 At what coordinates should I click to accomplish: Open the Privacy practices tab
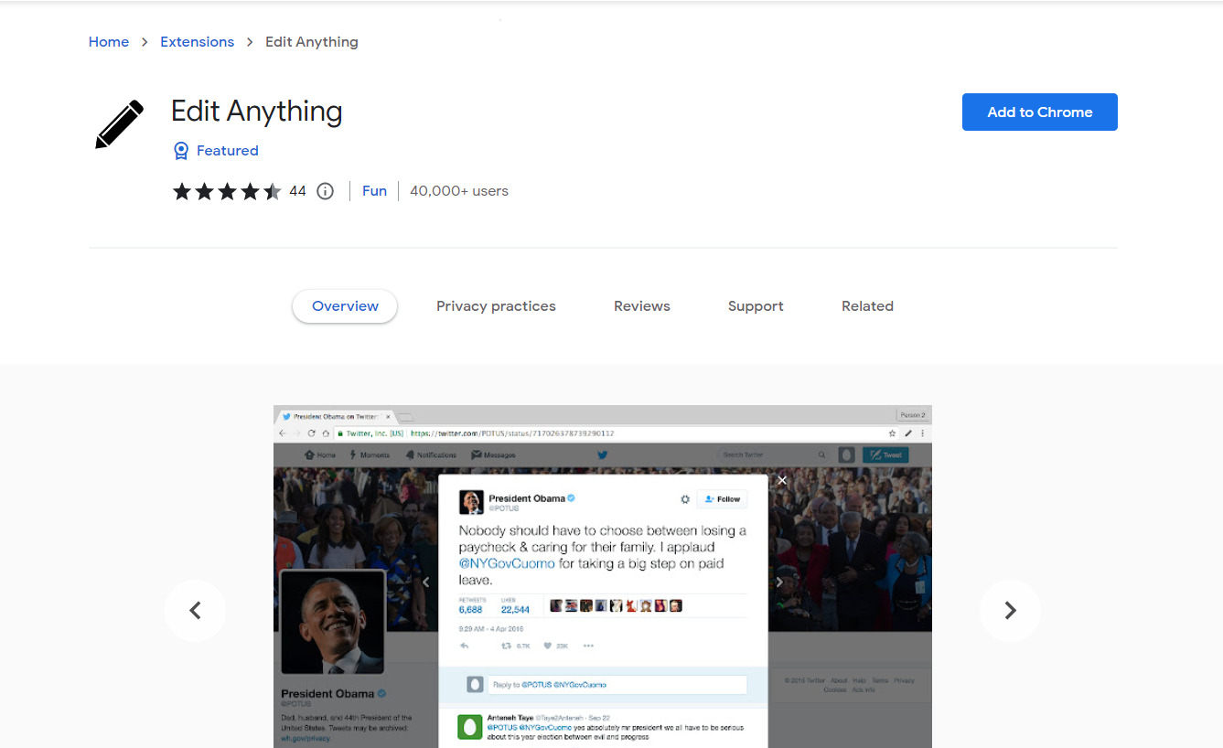(x=496, y=305)
